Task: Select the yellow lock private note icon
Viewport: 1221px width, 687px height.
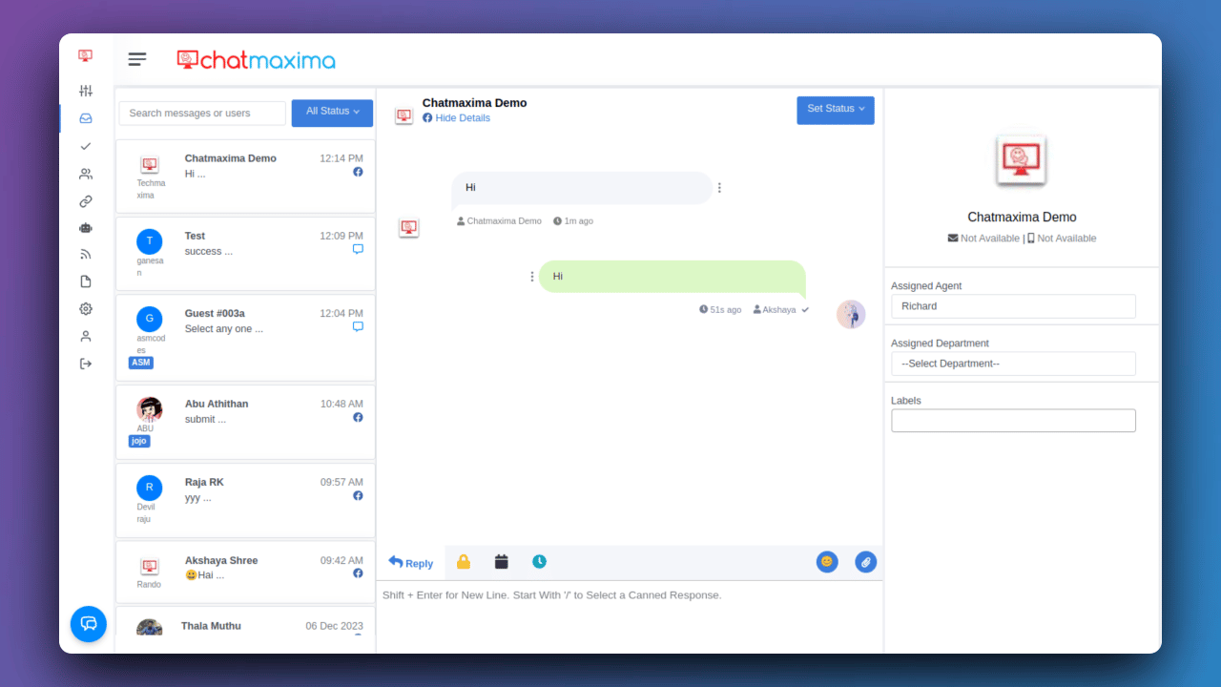Action: pos(464,562)
